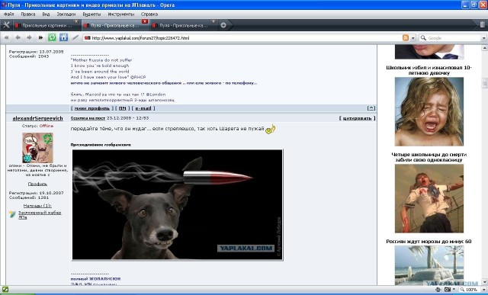The height and width of the screenshot is (295, 488).
Task: Open the Opera panels wrench icon
Action: point(6,25)
